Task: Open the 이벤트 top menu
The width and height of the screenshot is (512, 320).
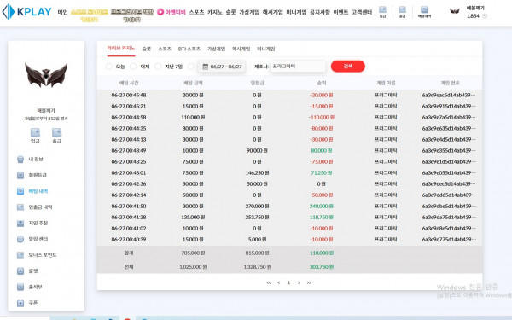Action: coord(340,12)
